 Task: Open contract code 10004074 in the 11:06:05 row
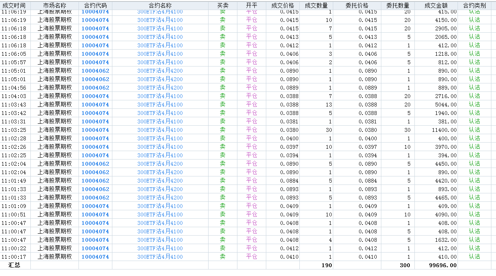pos(95,54)
